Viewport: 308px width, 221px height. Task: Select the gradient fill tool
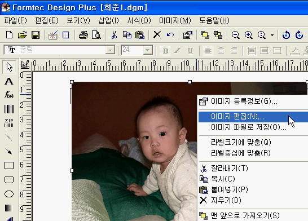pos(9,208)
